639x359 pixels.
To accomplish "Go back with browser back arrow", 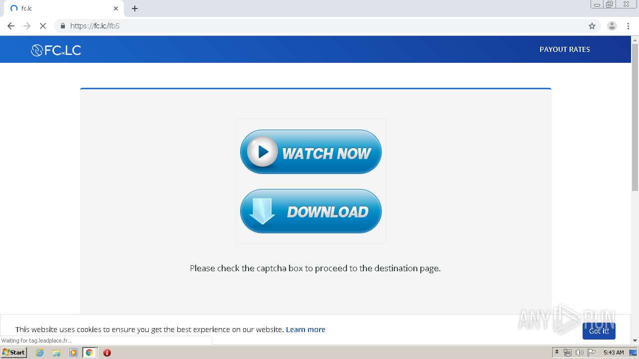I will click(x=11, y=26).
